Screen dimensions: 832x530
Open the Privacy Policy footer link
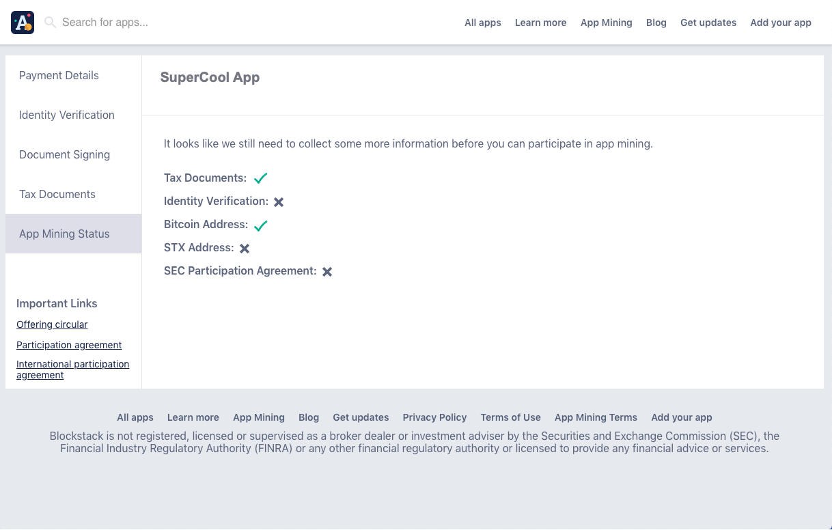coord(434,417)
